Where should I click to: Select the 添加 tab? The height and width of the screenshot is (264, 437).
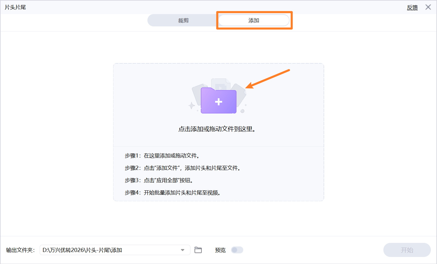(254, 20)
